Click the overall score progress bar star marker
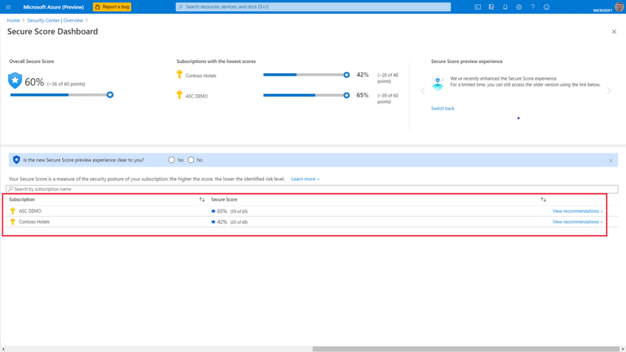Viewport: 626px width, 352px height. [110, 95]
